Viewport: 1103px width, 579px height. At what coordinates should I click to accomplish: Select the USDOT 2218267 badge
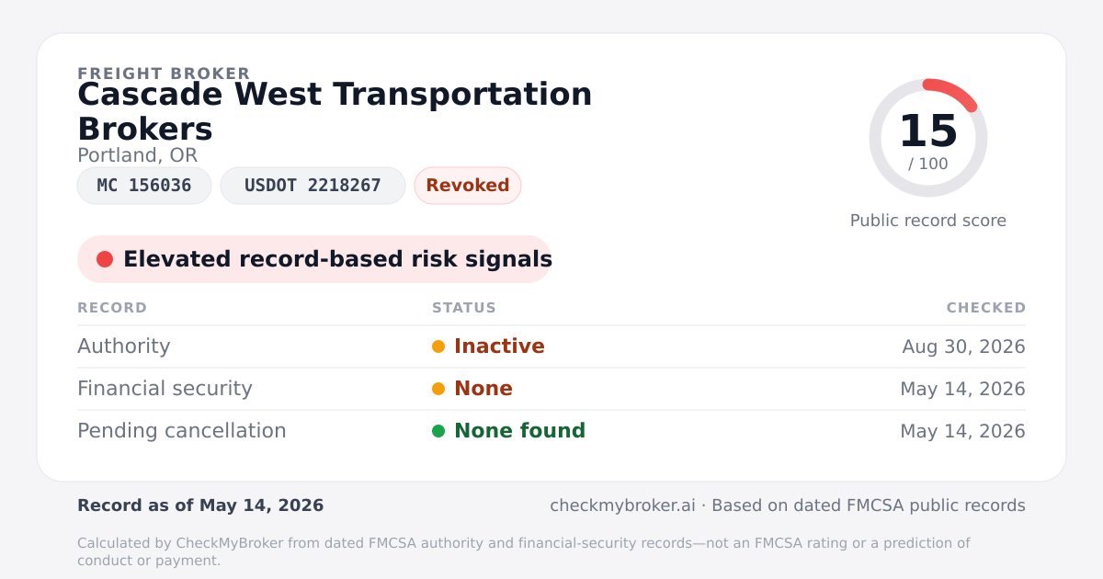point(313,186)
